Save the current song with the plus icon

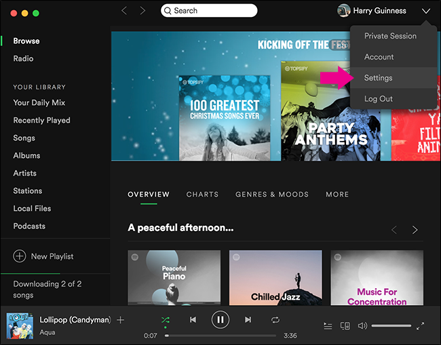(x=120, y=320)
